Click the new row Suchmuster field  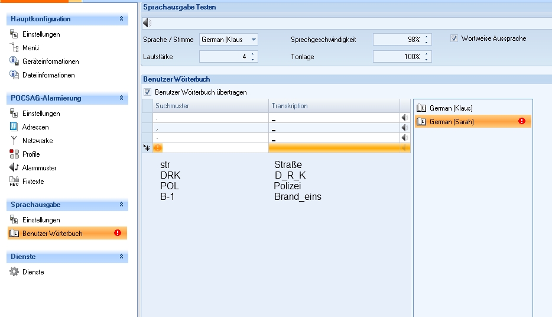[210, 148]
